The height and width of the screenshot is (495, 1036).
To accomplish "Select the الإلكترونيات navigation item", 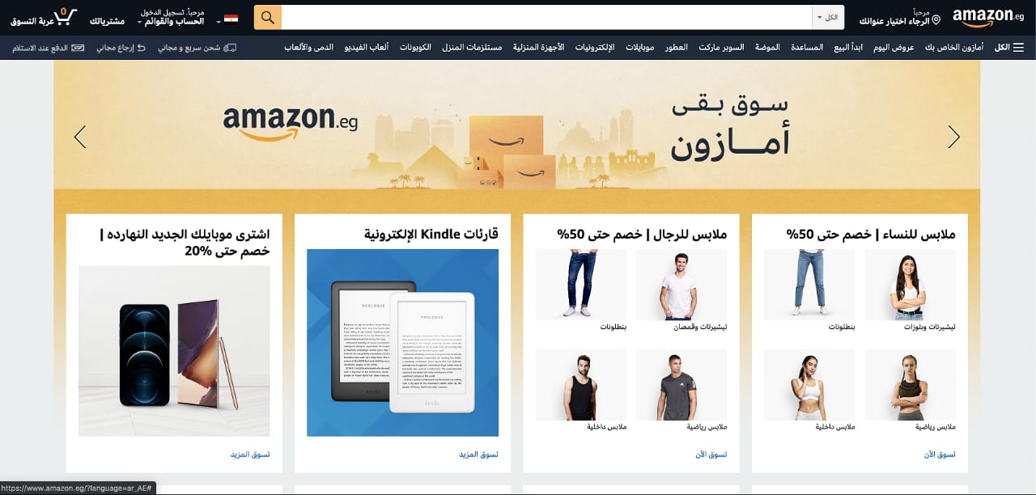I will point(595,48).
